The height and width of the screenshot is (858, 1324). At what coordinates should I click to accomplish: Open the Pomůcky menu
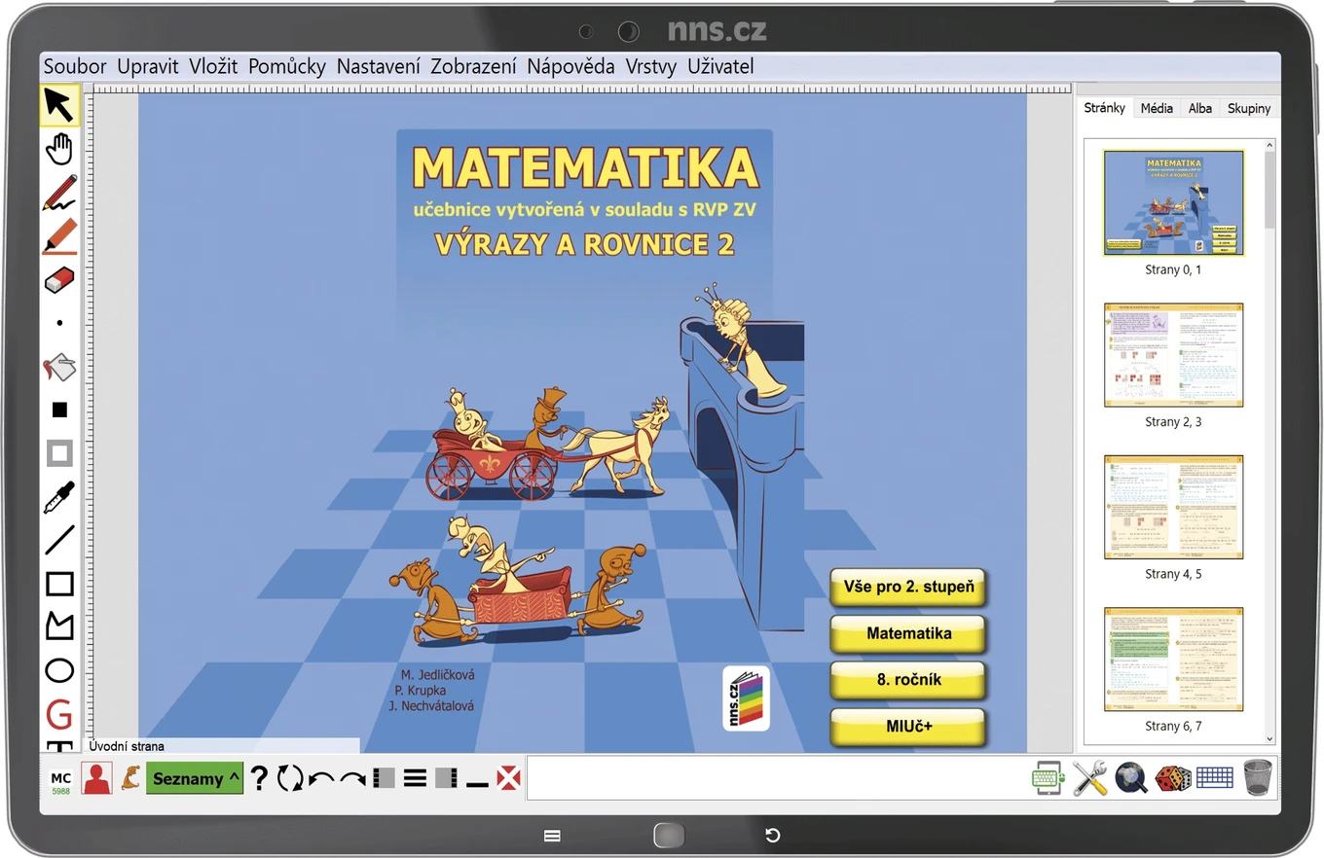(287, 66)
